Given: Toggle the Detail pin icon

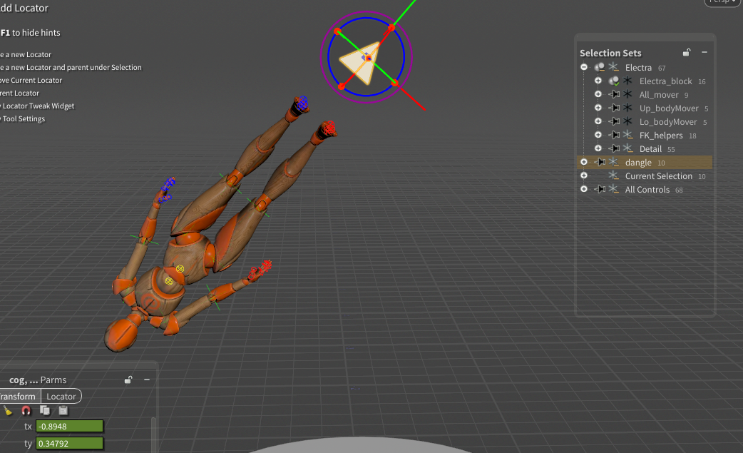Looking at the screenshot, I should 614,148.
